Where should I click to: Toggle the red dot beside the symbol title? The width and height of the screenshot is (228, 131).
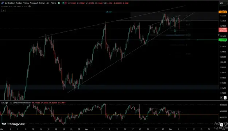(66, 3)
